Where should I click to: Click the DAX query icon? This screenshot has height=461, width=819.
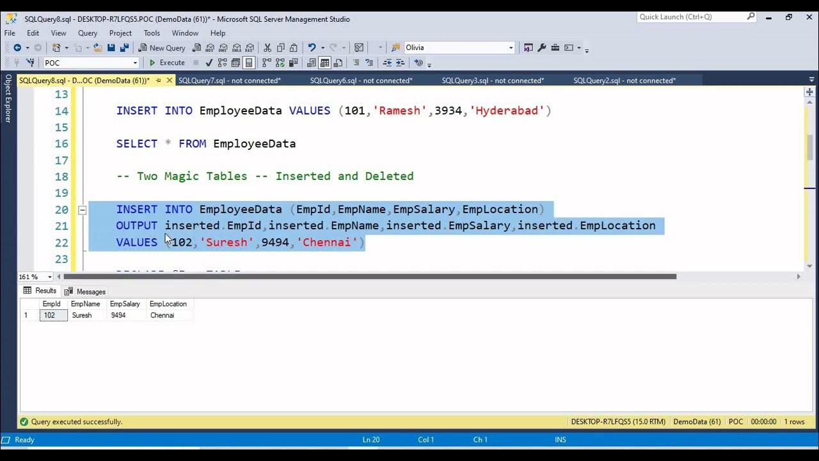[x=250, y=47]
